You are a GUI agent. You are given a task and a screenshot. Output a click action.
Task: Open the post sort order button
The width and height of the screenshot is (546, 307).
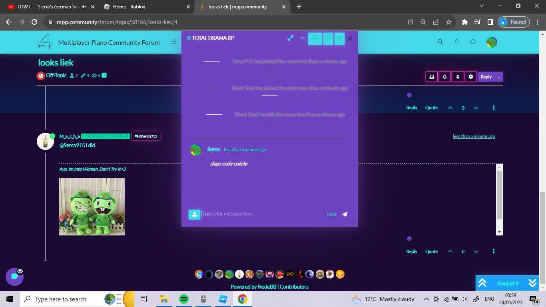coord(458,77)
